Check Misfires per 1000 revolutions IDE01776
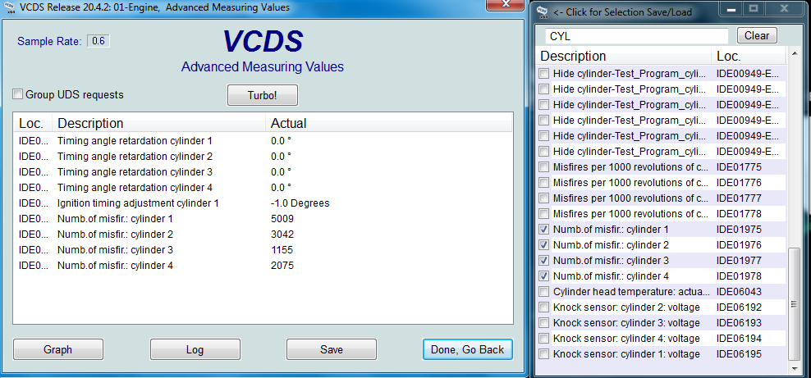Screen dimensions: 811x378 coord(544,182)
